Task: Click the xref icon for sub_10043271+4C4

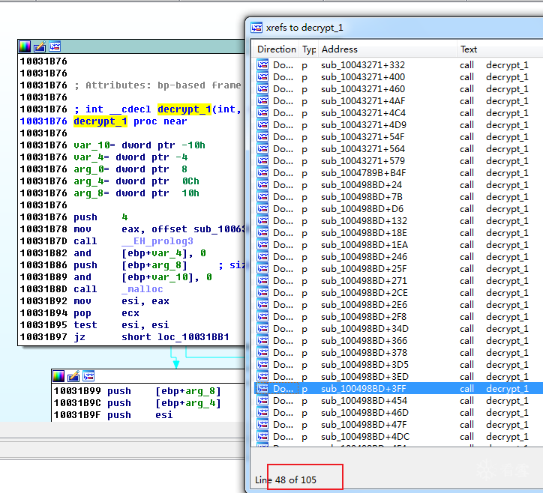Action: tap(262, 113)
